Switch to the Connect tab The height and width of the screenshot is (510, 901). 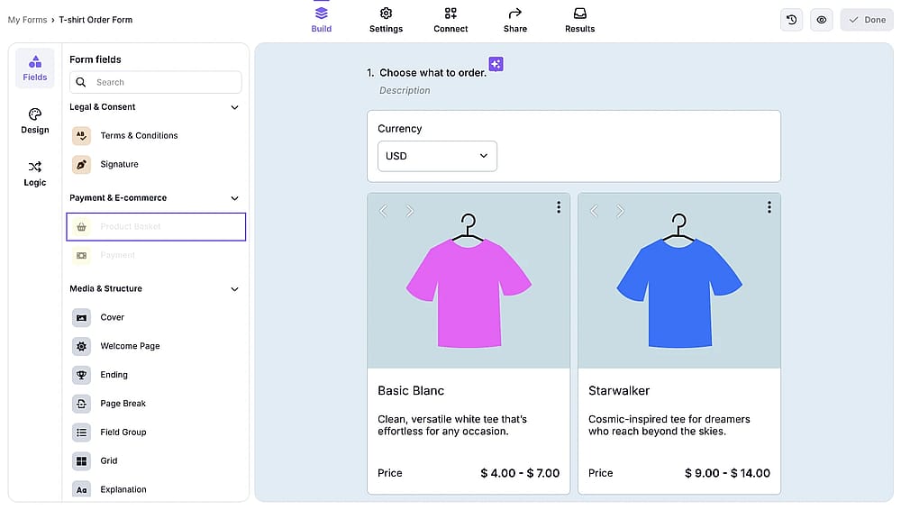coord(450,20)
